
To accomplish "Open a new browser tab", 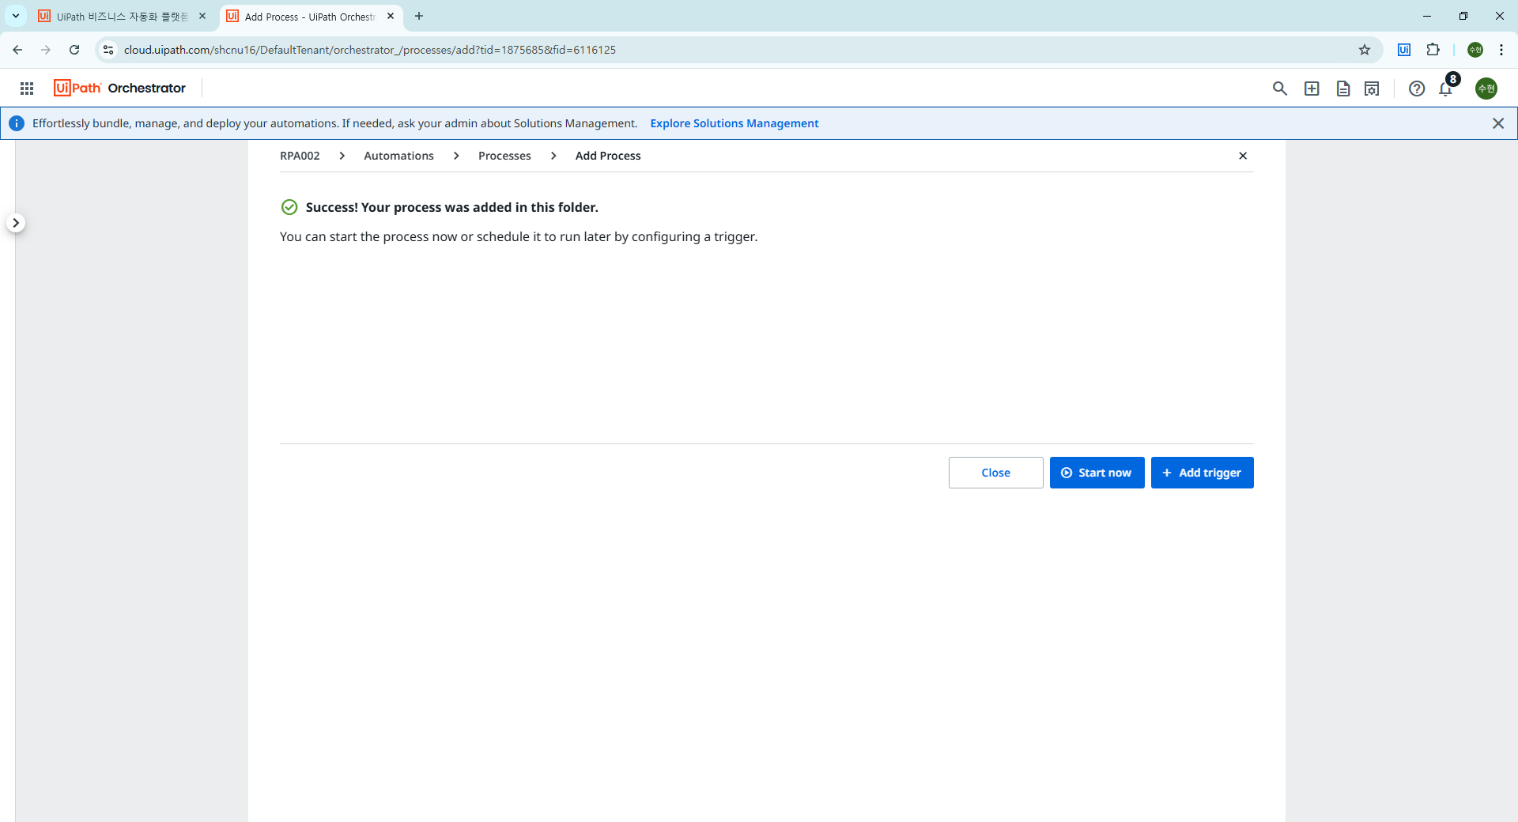I will click(419, 16).
